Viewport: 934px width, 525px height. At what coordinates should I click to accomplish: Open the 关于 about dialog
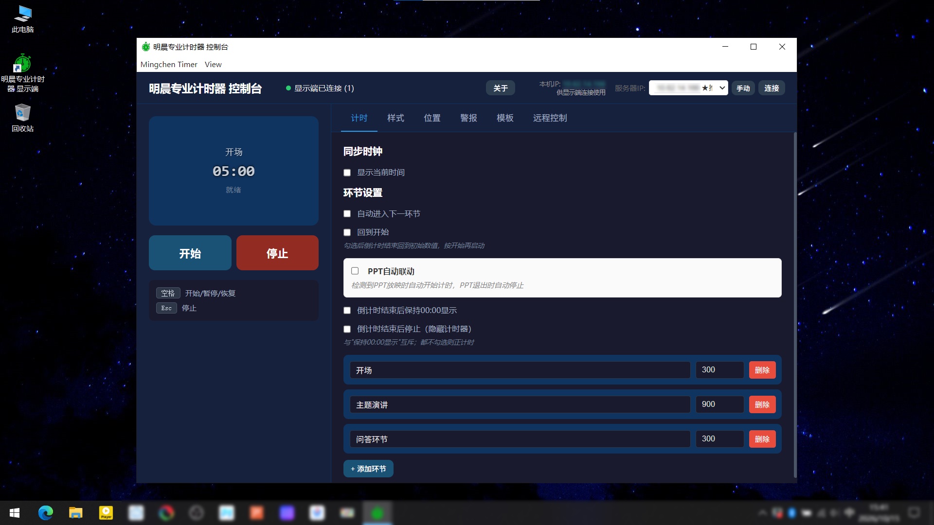[x=500, y=88]
